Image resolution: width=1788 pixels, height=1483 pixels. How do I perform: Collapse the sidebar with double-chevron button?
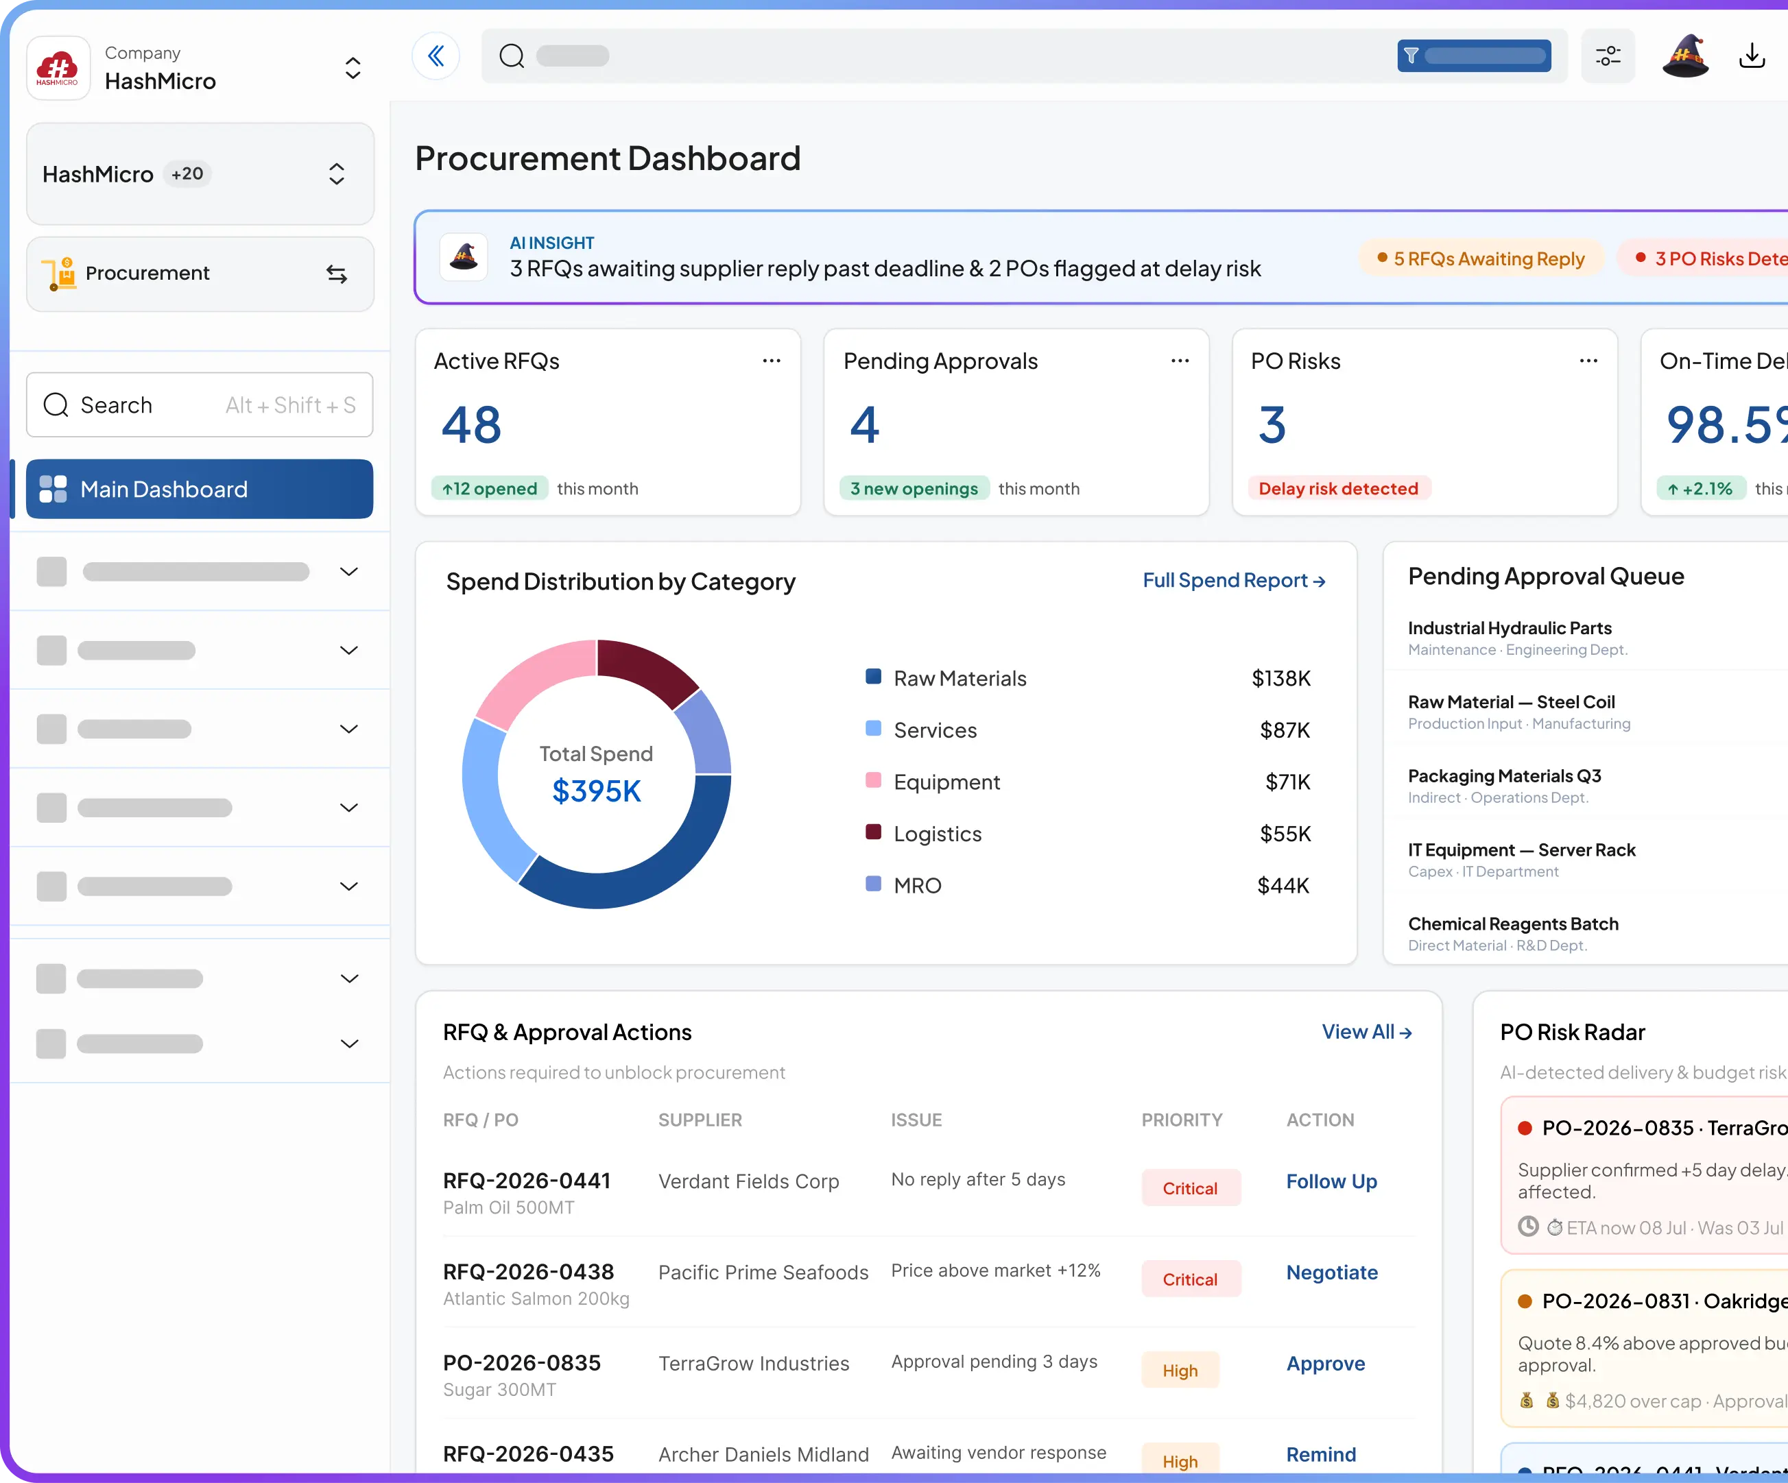436,56
